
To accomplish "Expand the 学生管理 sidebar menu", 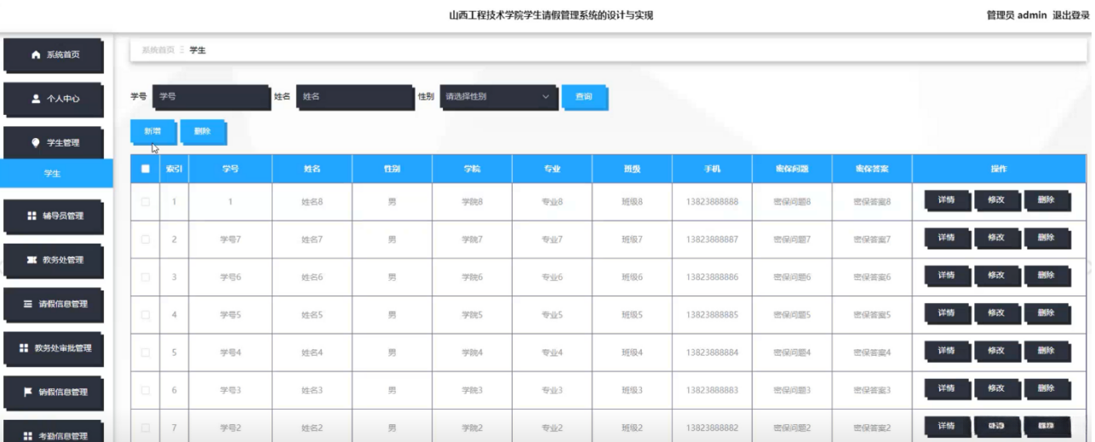I will click(x=54, y=143).
